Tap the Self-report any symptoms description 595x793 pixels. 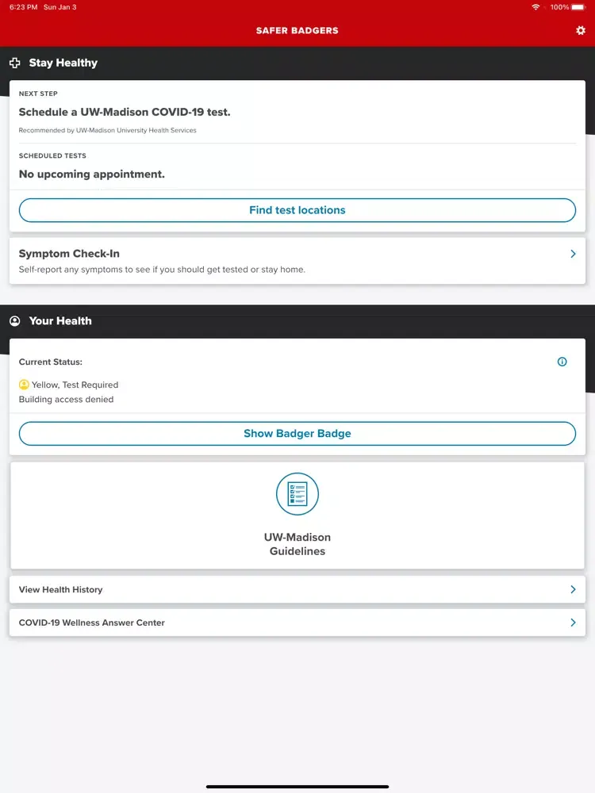[x=162, y=270]
